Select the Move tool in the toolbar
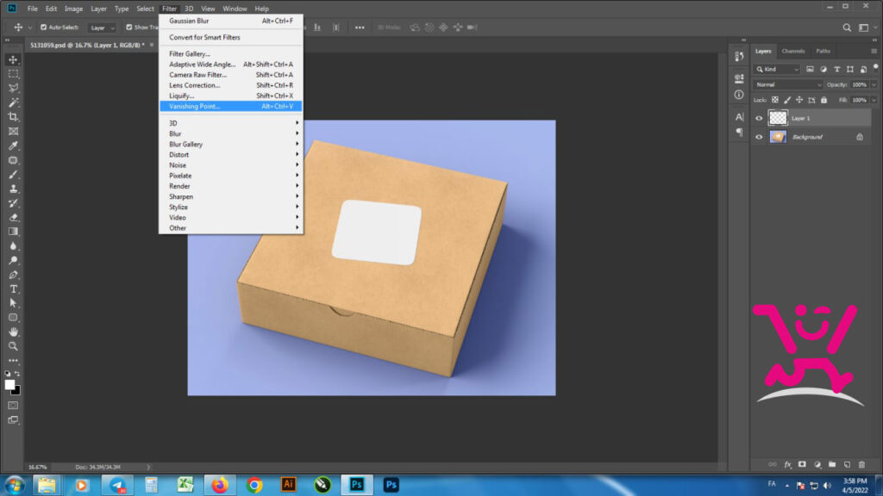The height and width of the screenshot is (496, 883). coord(13,59)
